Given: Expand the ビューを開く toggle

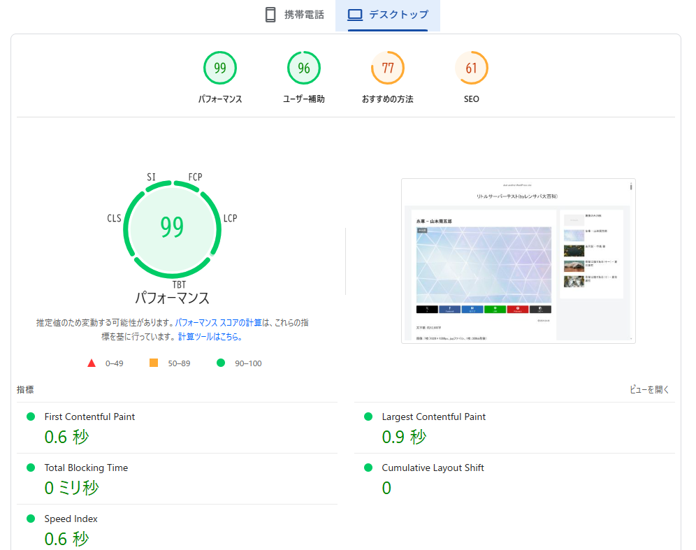Looking at the screenshot, I should [x=649, y=389].
